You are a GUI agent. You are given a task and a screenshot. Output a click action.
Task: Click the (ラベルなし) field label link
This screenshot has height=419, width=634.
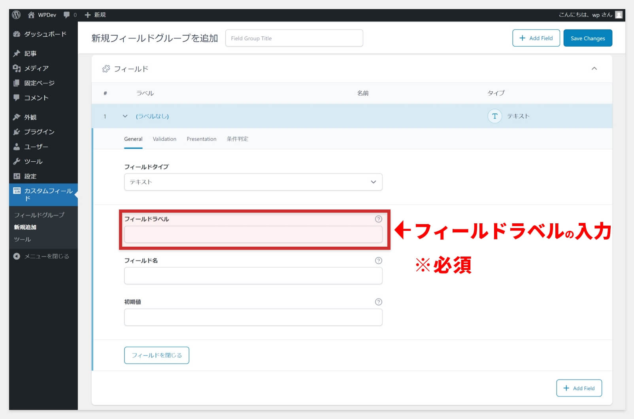click(x=152, y=116)
